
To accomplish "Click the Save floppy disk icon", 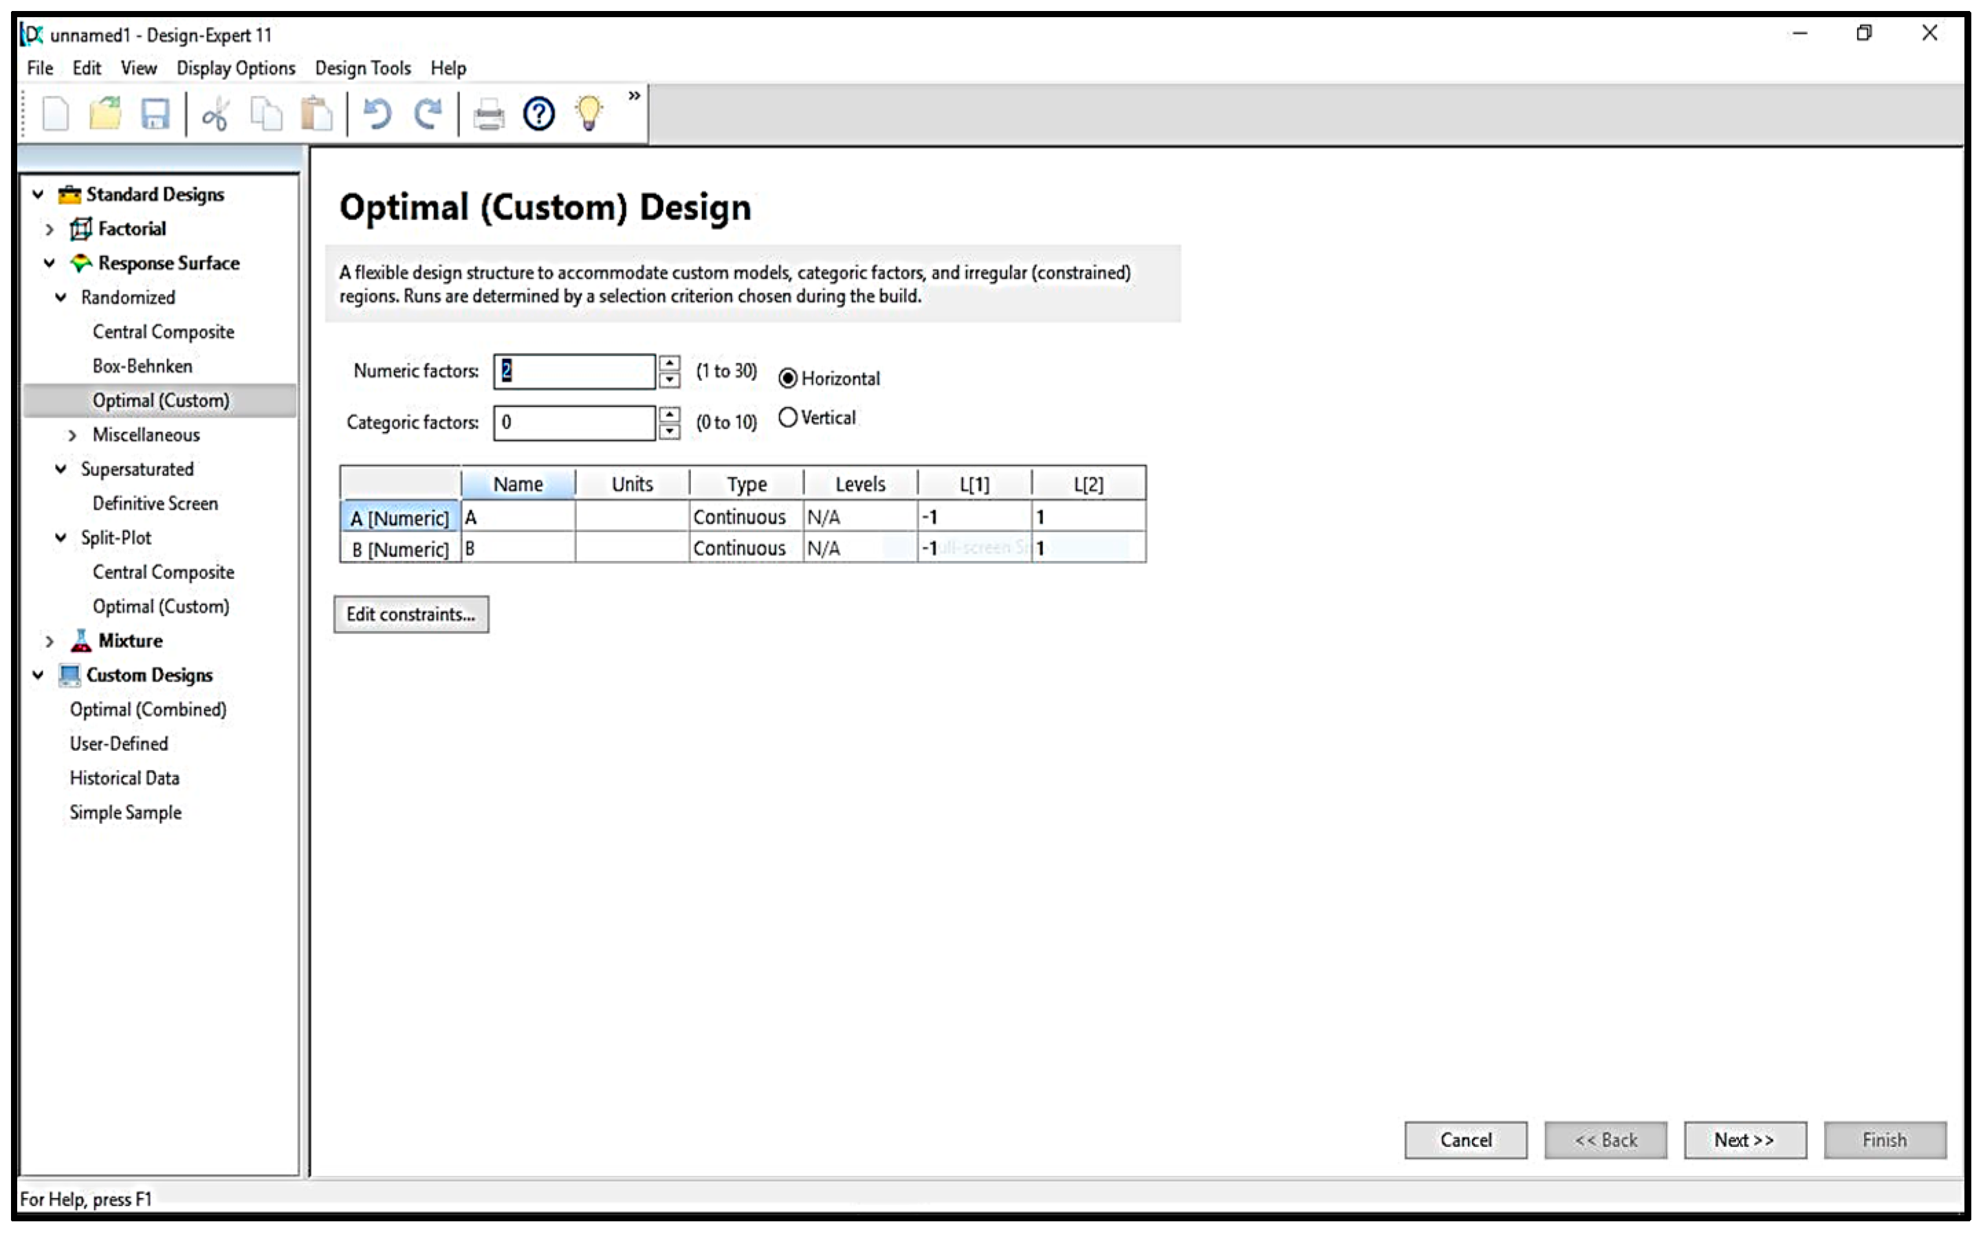I will 155,114.
